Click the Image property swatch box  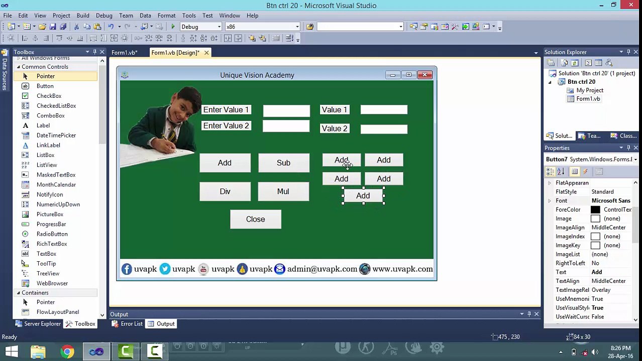[595, 219]
